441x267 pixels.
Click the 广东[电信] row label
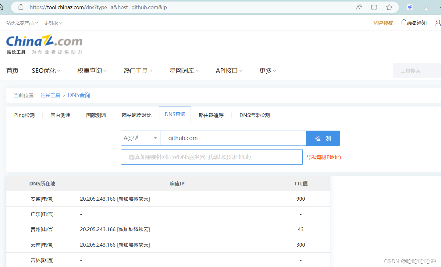click(x=42, y=214)
